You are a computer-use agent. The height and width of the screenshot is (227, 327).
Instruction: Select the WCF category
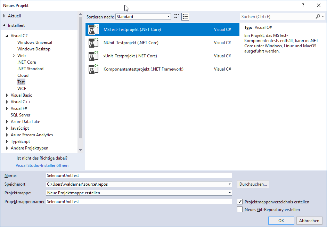tap(22, 89)
